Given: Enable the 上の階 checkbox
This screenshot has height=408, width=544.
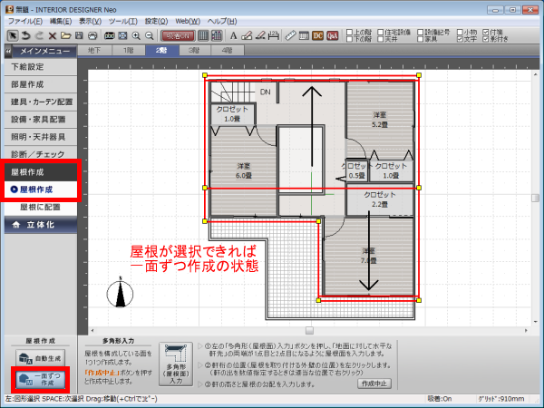Looking at the screenshot, I should point(351,31).
